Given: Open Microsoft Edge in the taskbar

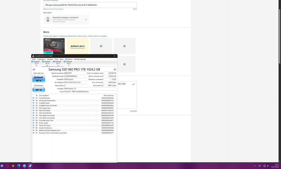Looking at the screenshot, I should pyautogui.click(x=19, y=166).
